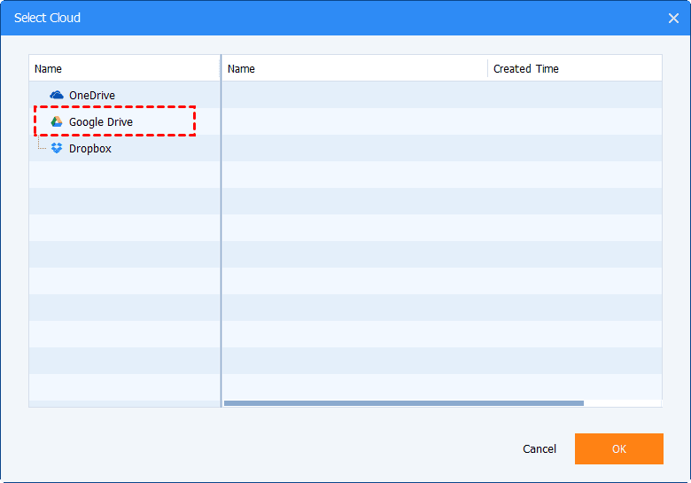
Task: Select the OneDrive text label
Action: point(92,95)
